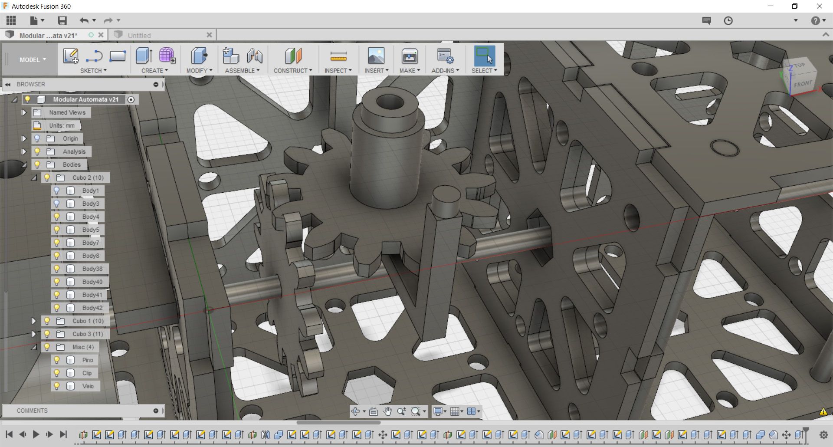Click the Joint icon in Assemble
The width and height of the screenshot is (833, 447).
coord(255,56)
